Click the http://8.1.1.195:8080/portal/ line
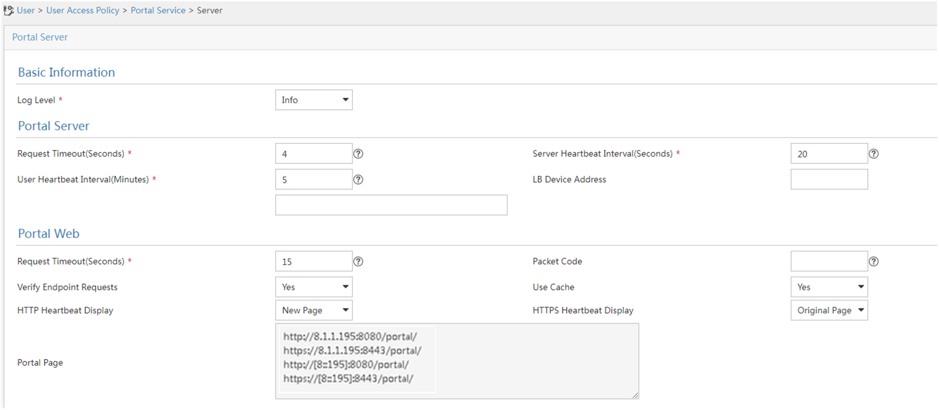 (350, 337)
